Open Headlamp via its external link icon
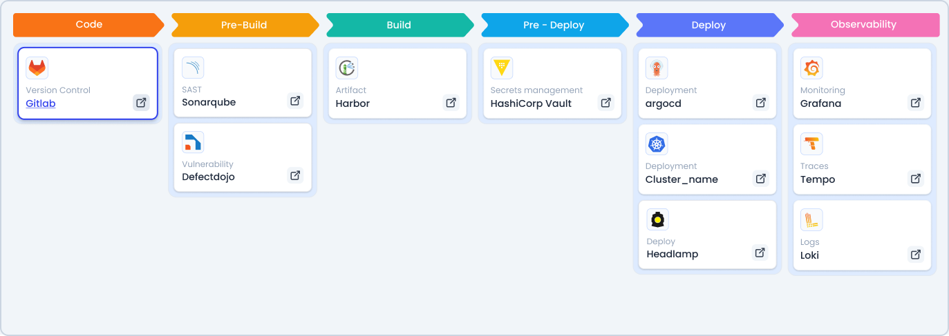Image resolution: width=949 pixels, height=336 pixels. point(760,253)
